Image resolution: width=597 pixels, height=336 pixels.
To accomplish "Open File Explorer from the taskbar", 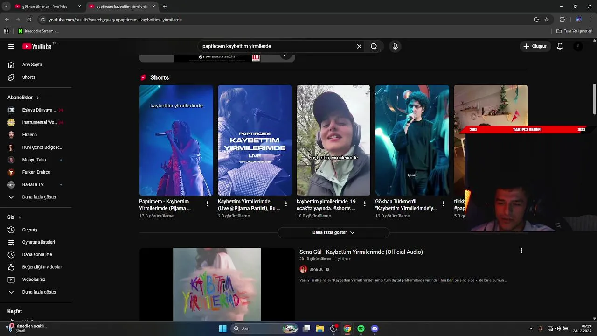I will click(x=320, y=329).
